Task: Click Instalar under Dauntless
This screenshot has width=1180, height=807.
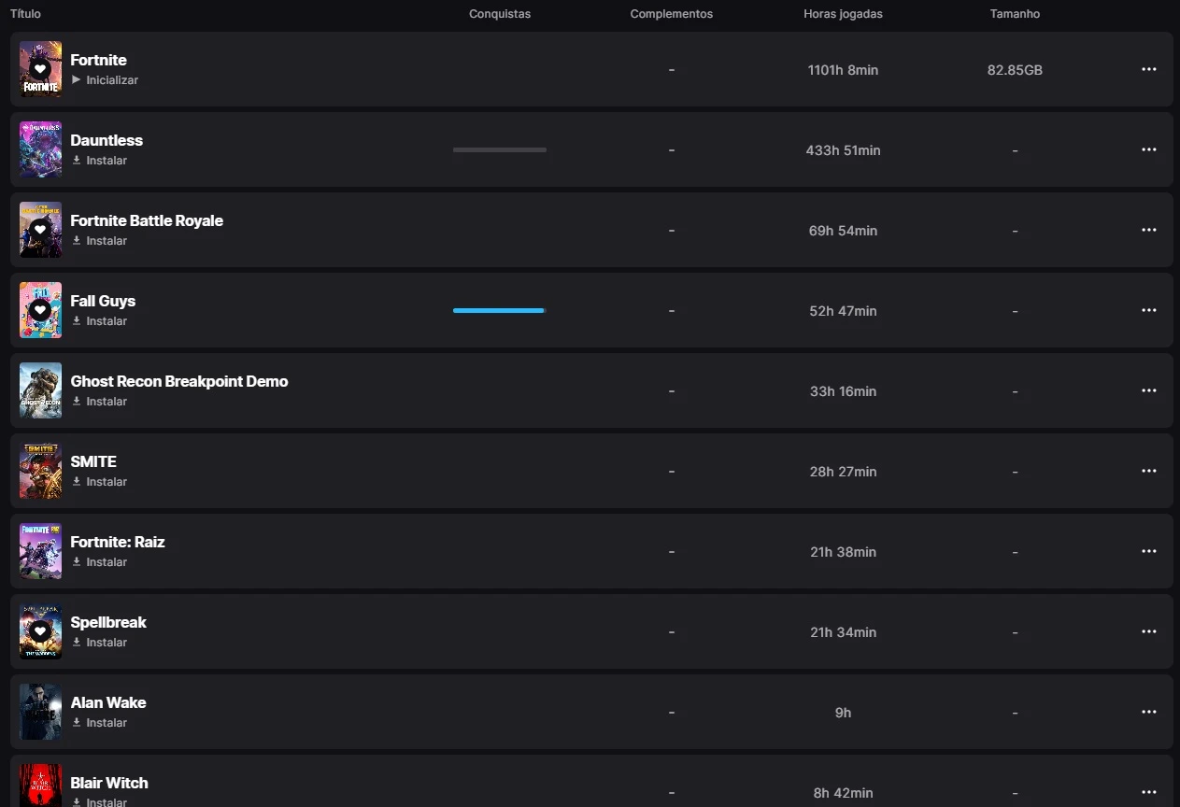Action: click(x=107, y=161)
